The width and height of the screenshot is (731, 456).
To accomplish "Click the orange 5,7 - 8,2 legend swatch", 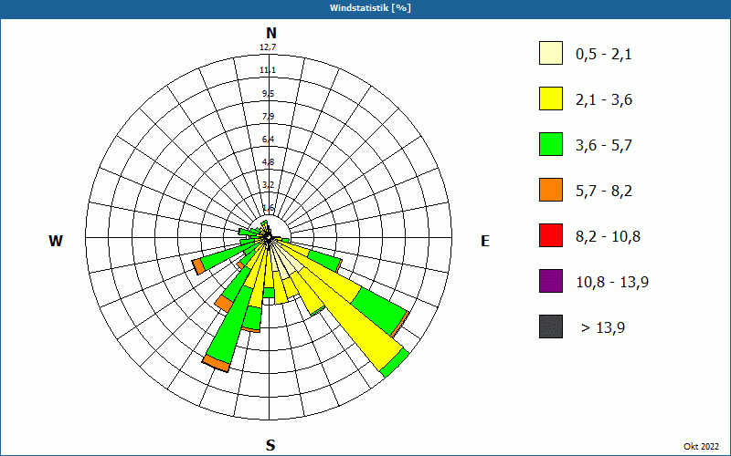I will click(551, 190).
